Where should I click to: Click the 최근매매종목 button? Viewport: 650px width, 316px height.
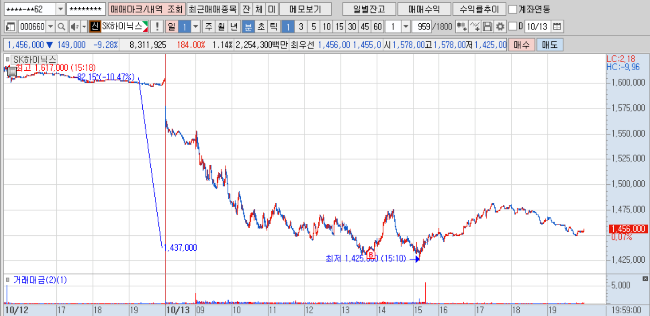[212, 9]
